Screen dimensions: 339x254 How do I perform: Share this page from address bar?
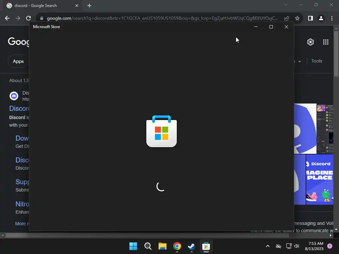[287, 19]
